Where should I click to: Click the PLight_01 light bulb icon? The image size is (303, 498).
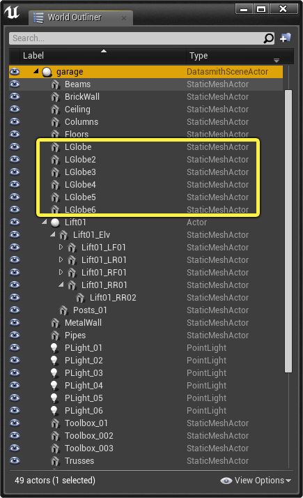point(54,348)
